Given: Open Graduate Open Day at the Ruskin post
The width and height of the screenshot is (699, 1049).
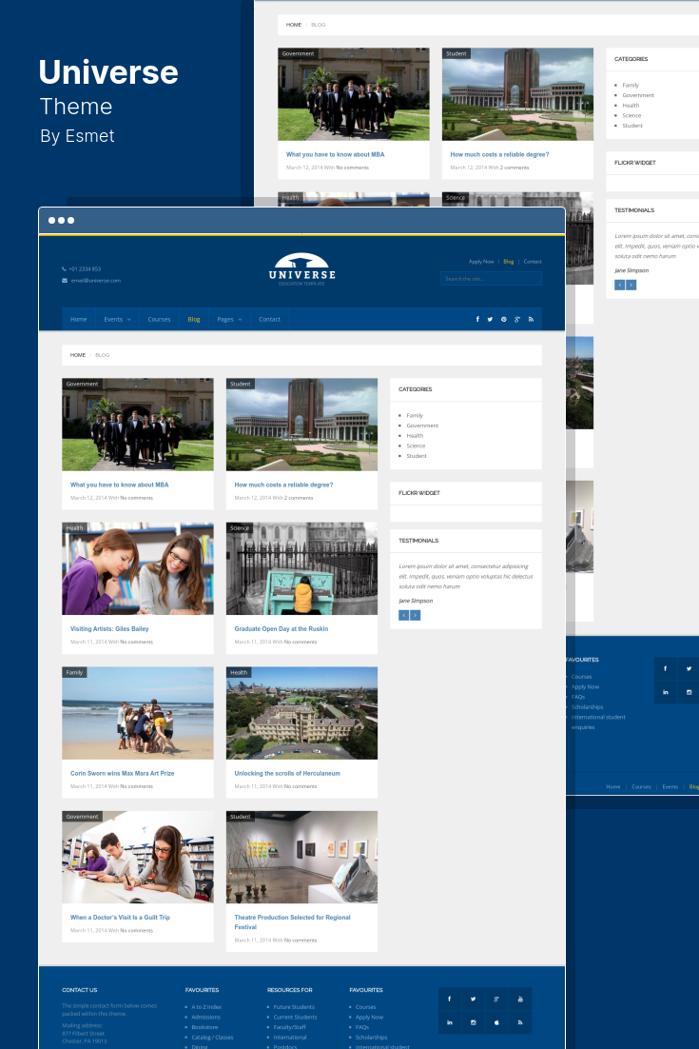Looking at the screenshot, I should coord(282,629).
